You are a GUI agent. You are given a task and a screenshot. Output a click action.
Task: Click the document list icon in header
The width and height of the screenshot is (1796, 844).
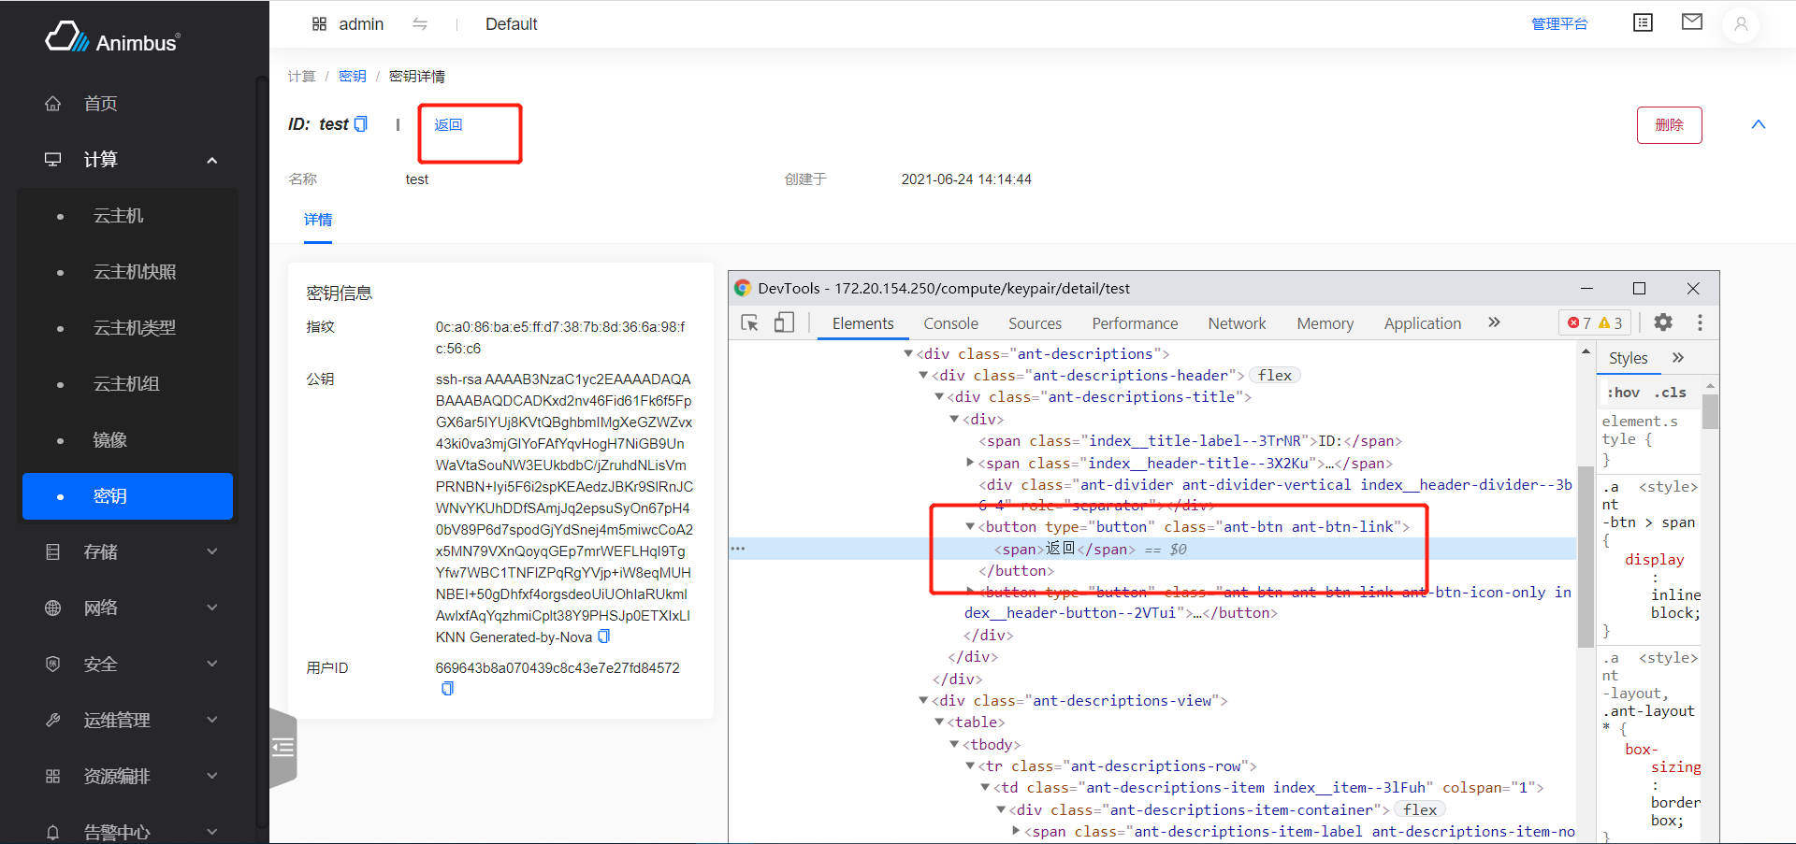pyautogui.click(x=1643, y=22)
